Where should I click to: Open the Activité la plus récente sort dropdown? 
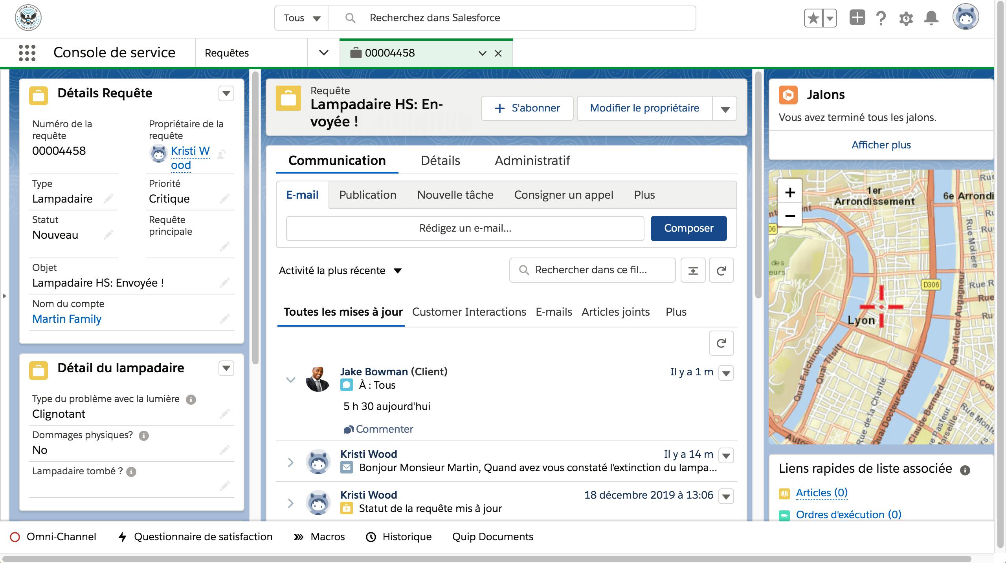[340, 271]
